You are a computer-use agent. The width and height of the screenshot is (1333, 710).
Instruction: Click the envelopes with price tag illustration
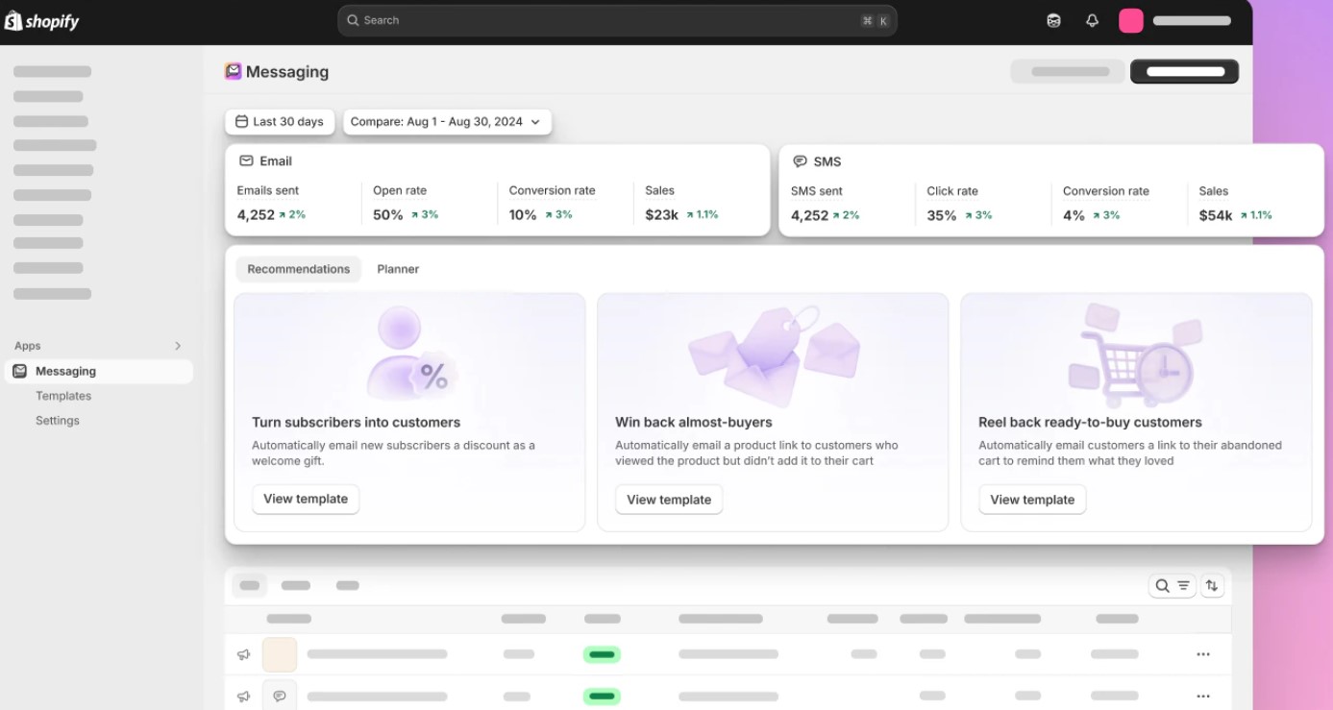tap(773, 355)
